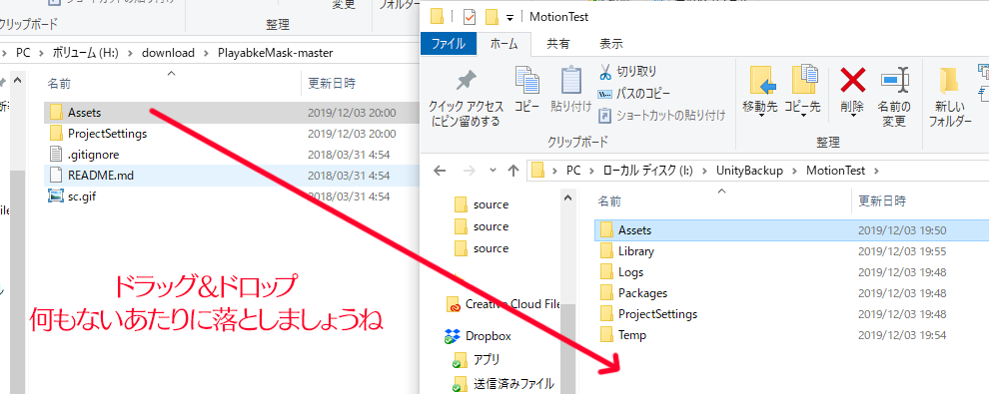
Task: Click the Copy (コピー) ribbon icon
Action: click(526, 89)
